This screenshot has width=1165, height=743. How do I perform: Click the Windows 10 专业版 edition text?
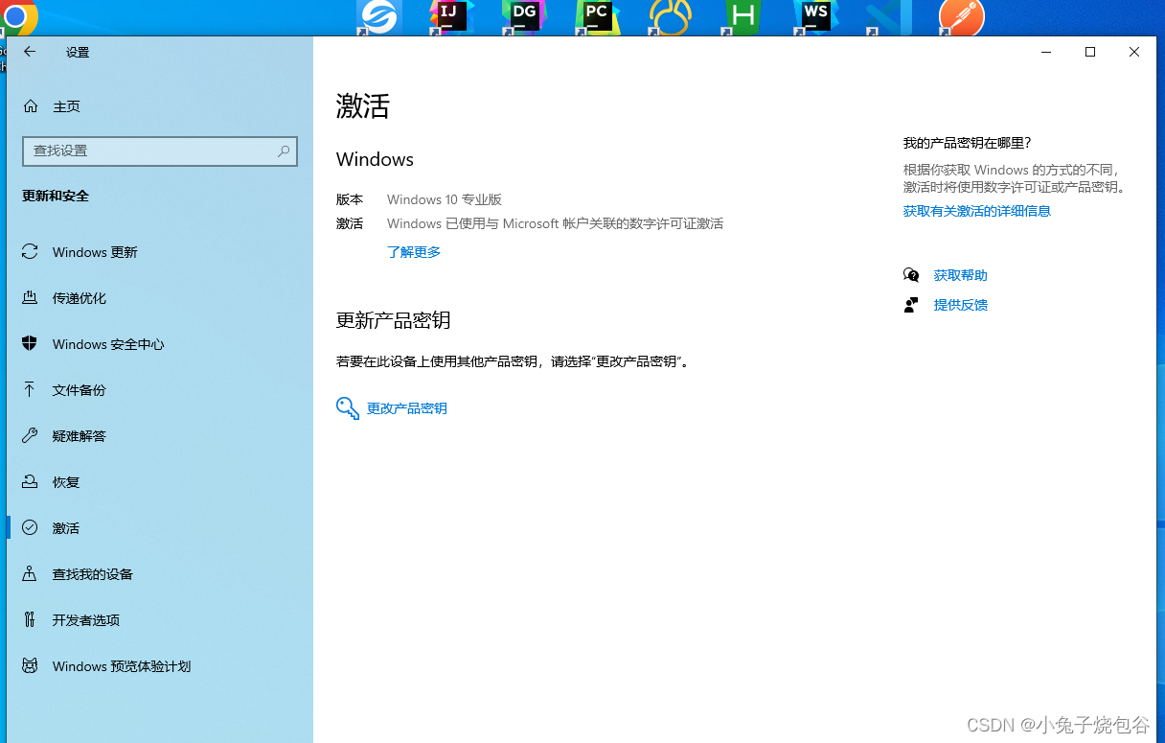click(x=445, y=199)
